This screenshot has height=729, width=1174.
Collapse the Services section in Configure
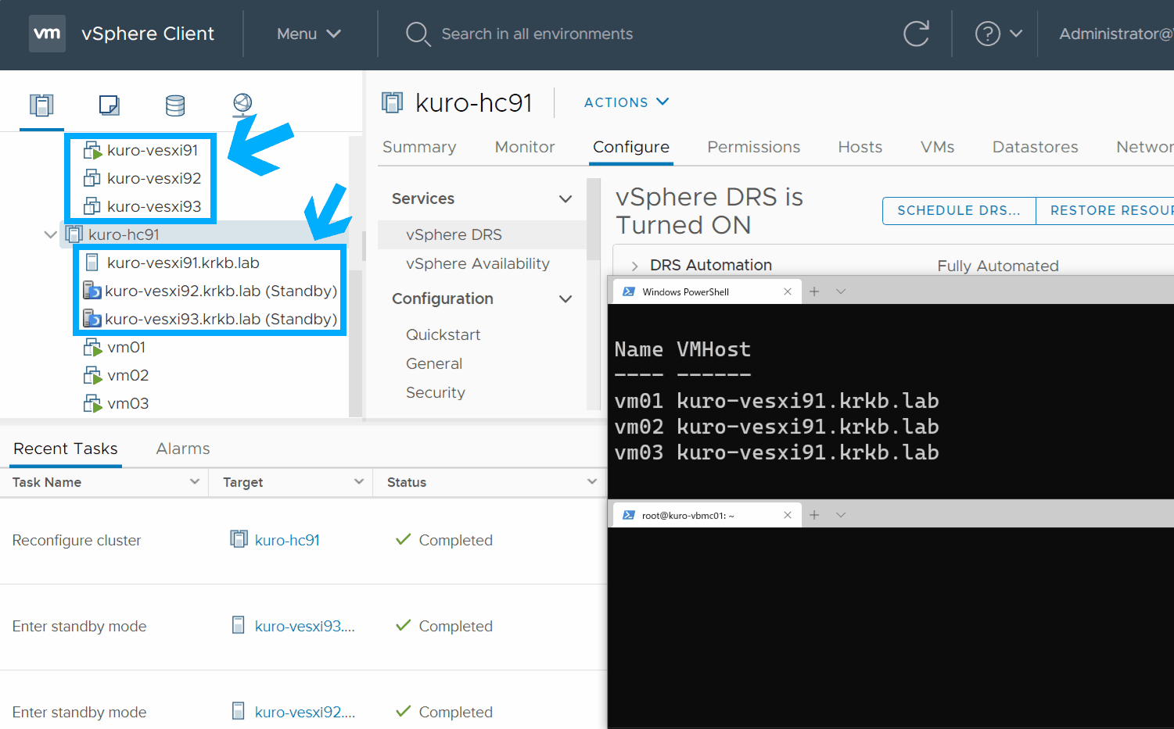click(x=565, y=199)
